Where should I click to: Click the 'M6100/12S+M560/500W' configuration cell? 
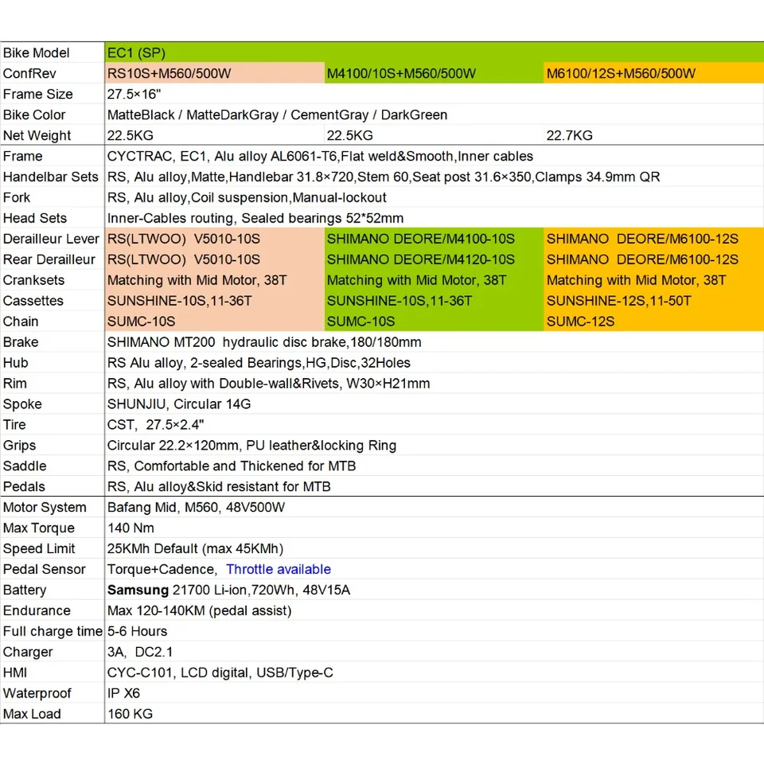654,73
